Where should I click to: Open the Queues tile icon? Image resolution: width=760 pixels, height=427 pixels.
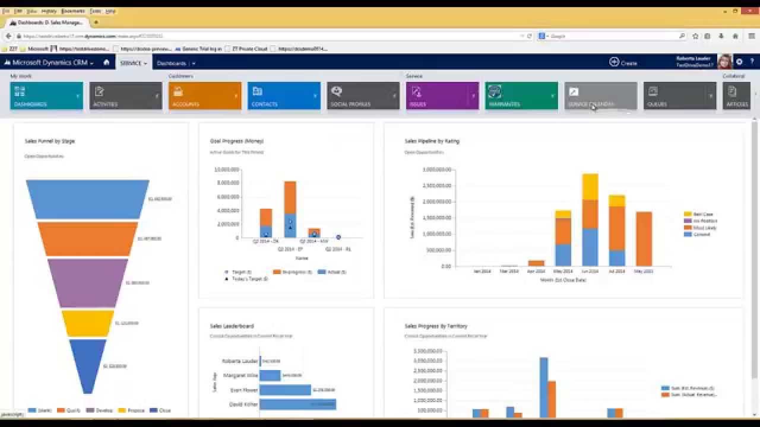653,91
